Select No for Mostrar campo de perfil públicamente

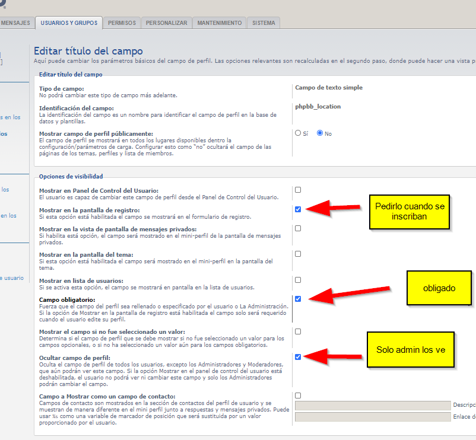click(320, 133)
